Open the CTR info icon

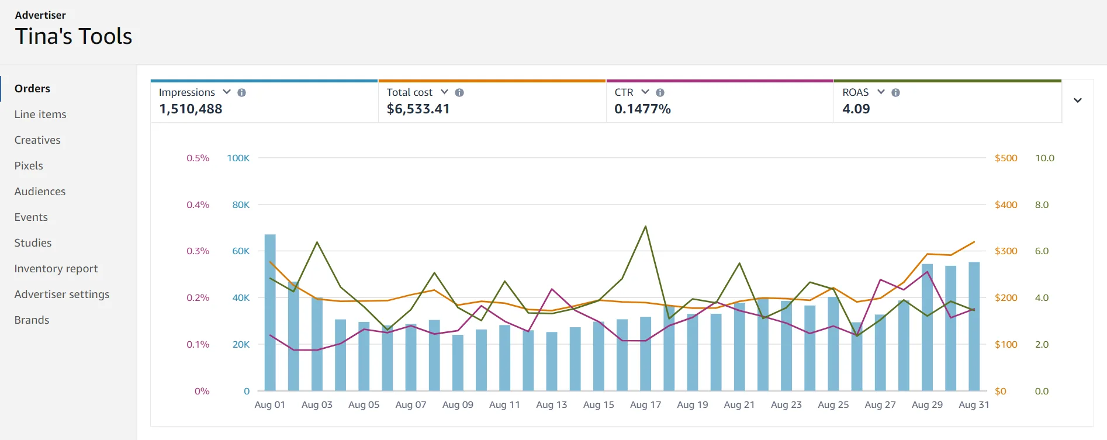(x=660, y=92)
